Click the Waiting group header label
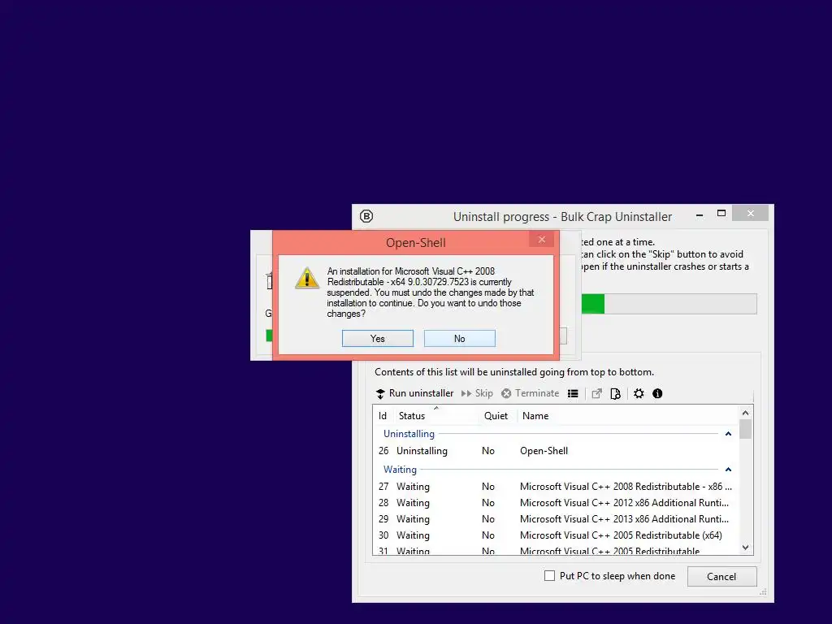The height and width of the screenshot is (624, 832). tap(400, 470)
